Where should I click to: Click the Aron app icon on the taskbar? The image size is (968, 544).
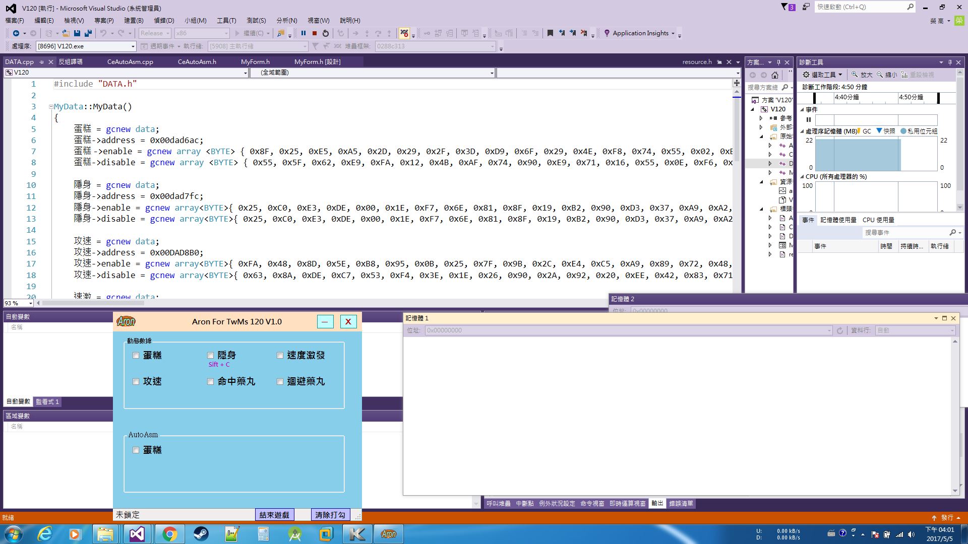[388, 534]
